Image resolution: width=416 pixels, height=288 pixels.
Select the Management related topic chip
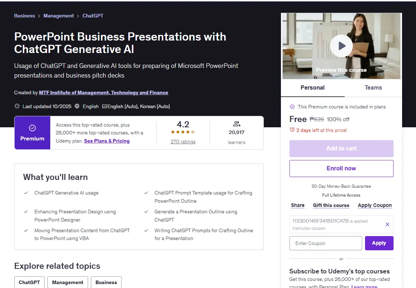click(x=68, y=282)
